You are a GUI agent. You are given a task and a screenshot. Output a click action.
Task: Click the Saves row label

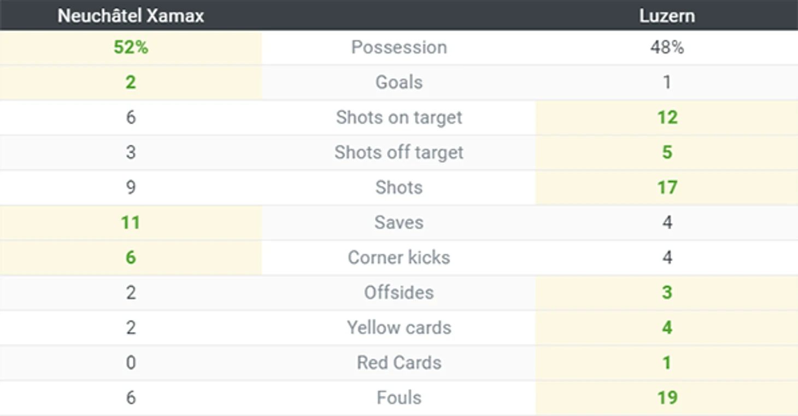click(399, 223)
